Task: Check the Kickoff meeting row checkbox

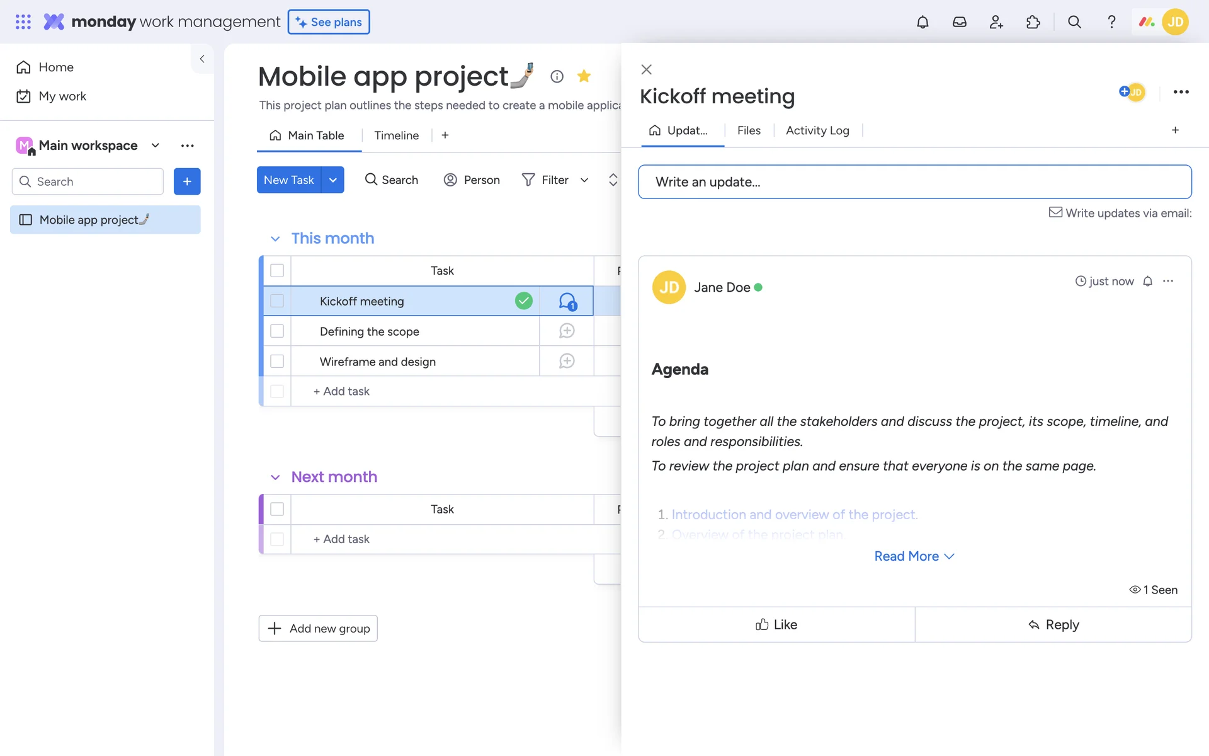Action: coord(277,301)
